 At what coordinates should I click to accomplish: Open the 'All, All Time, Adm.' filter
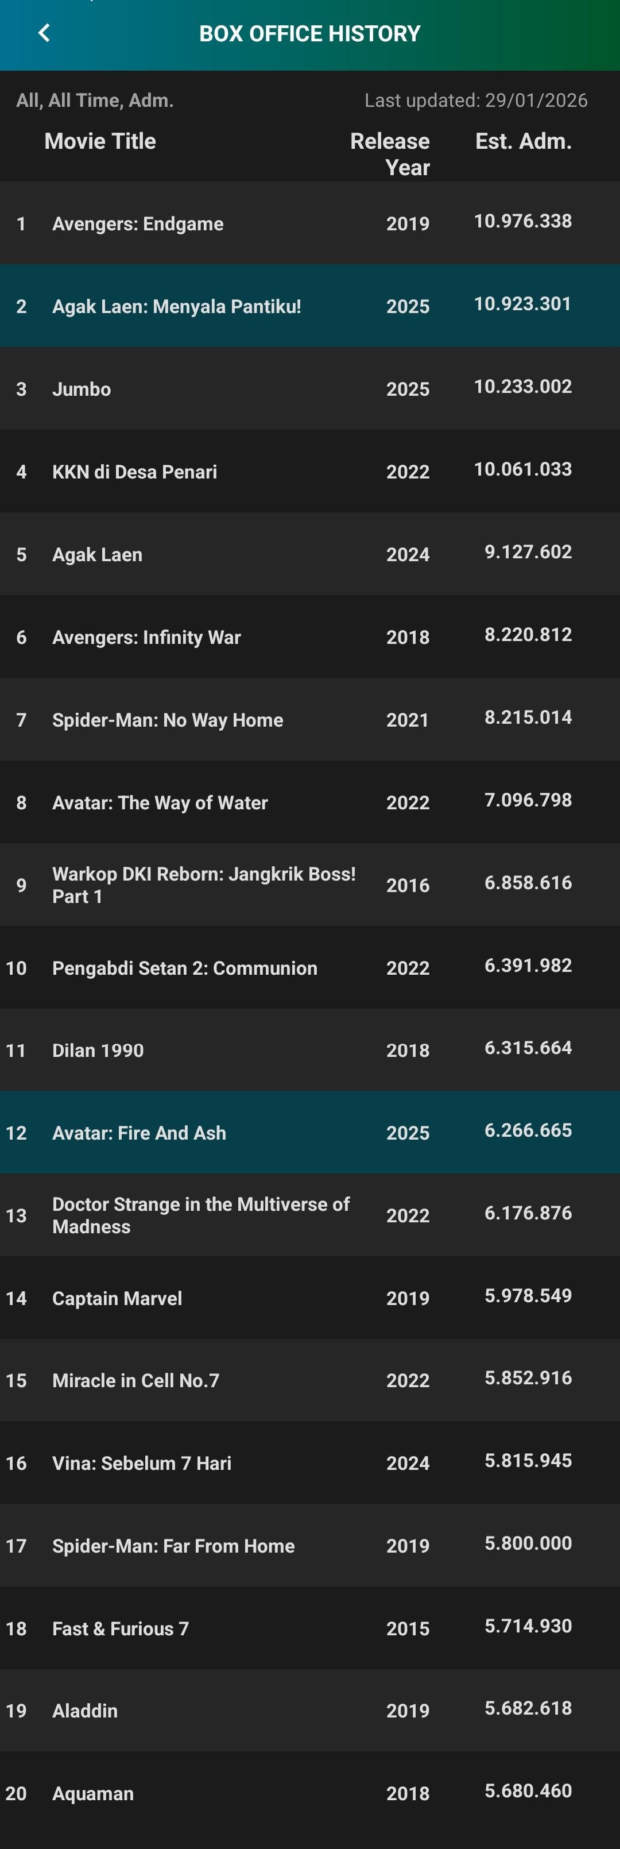pyautogui.click(x=95, y=101)
